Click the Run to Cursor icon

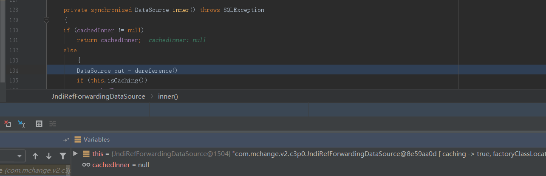click(21, 124)
